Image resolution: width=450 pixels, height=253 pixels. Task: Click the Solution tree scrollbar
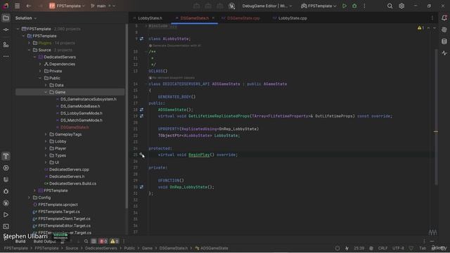[x=127, y=116]
